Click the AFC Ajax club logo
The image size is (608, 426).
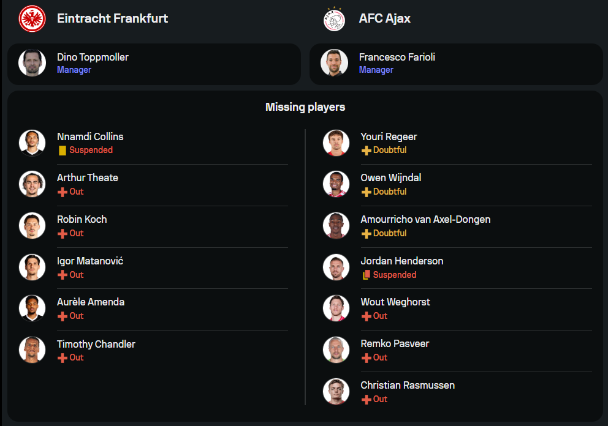tap(334, 18)
